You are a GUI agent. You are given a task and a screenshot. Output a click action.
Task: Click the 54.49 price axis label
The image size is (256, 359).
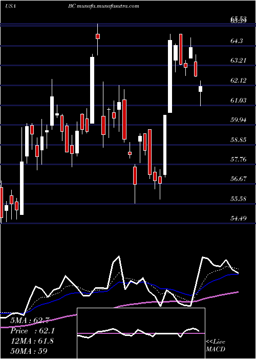[x=239, y=218]
